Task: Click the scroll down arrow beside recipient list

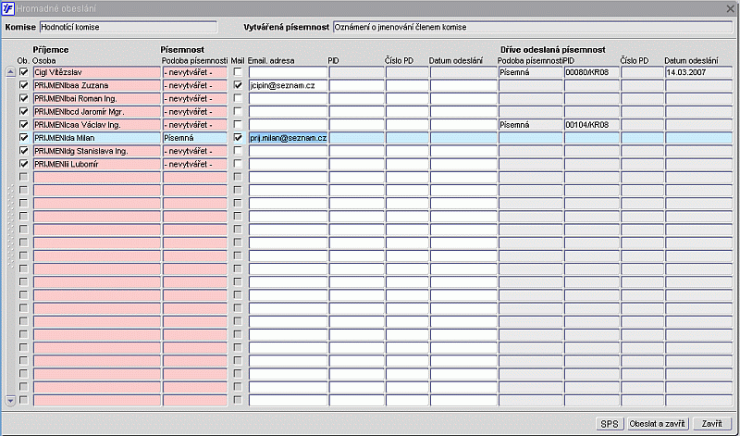Action: pyautogui.click(x=10, y=401)
